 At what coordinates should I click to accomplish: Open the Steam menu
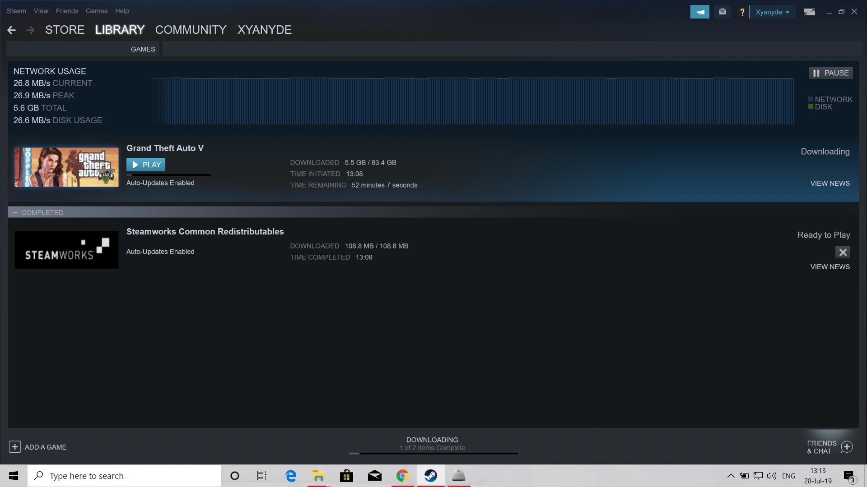point(16,11)
